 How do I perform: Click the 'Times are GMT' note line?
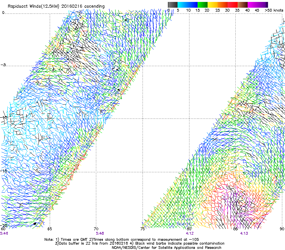pyautogui.click(x=122, y=240)
